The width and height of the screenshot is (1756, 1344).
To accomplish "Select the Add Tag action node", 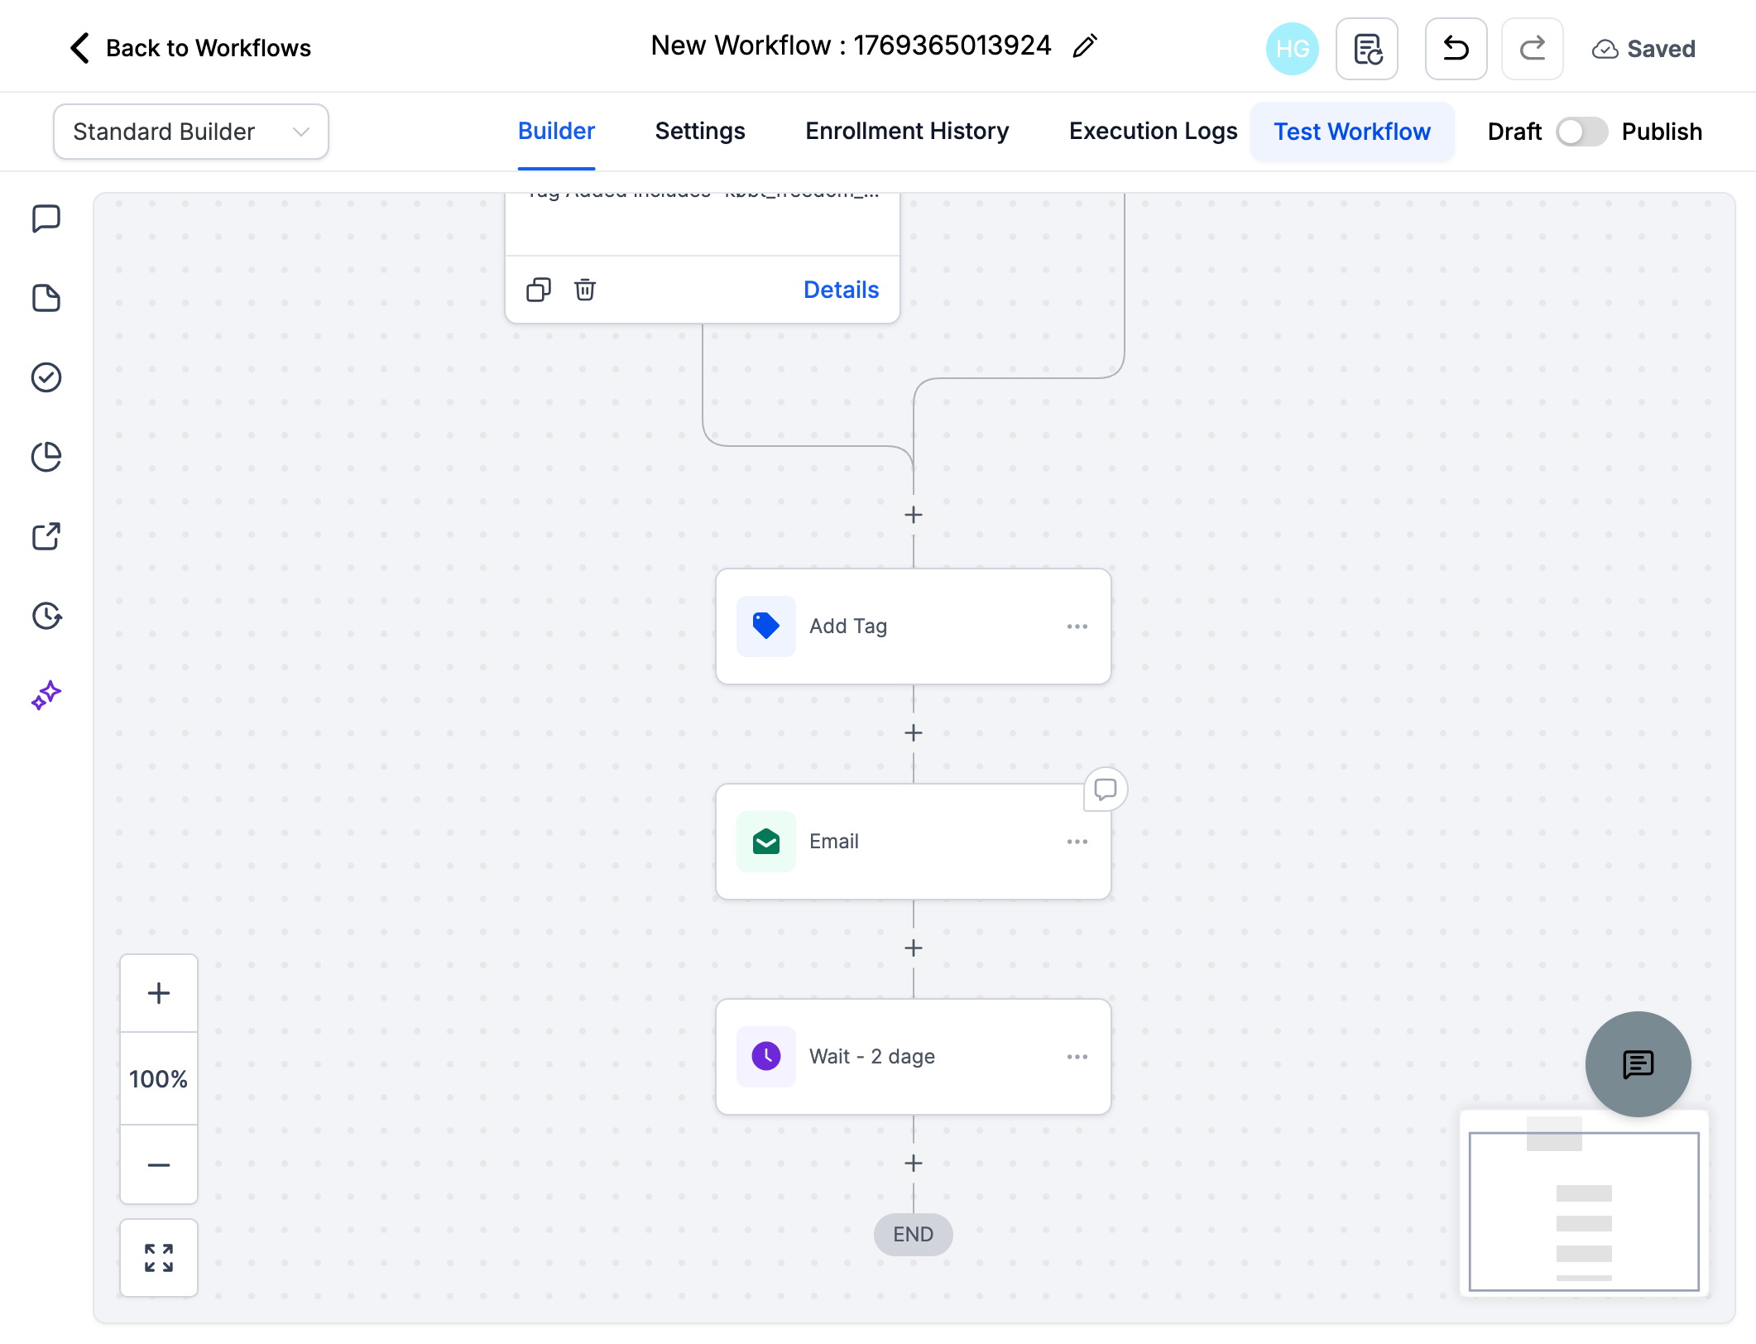I will coord(914,626).
